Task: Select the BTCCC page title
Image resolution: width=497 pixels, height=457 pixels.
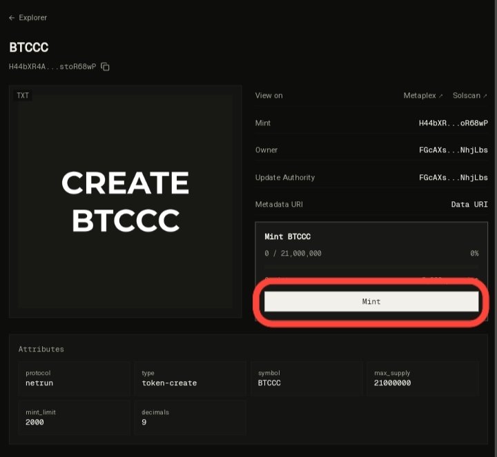Action: click(29, 48)
